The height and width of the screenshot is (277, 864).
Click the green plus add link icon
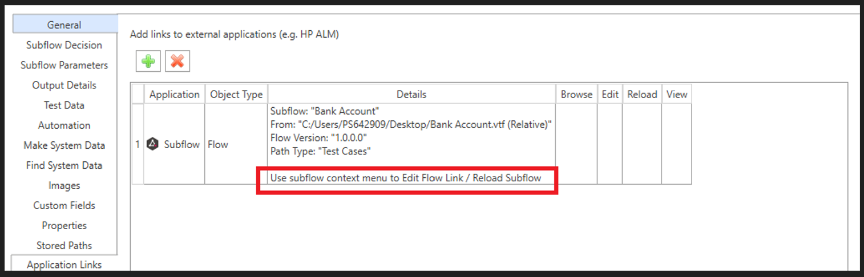(x=148, y=61)
